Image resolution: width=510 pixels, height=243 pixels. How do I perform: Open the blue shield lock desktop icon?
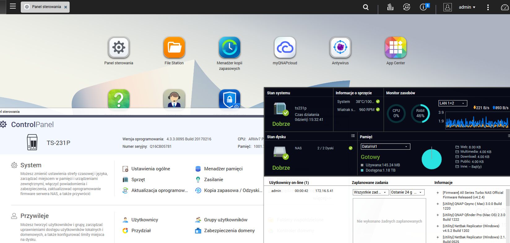[230, 99]
